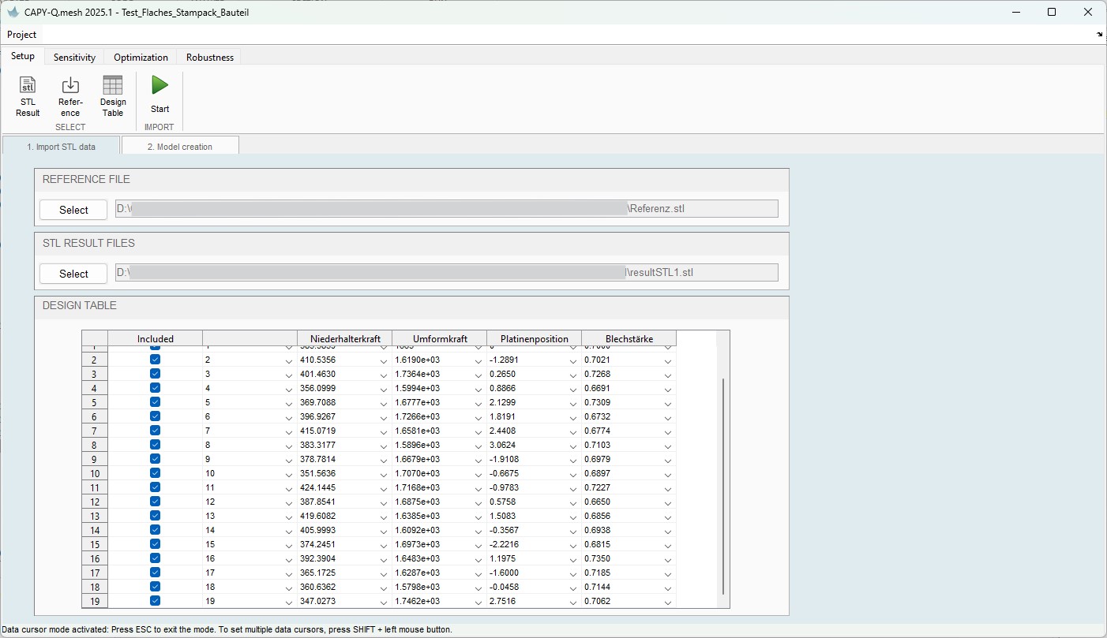The width and height of the screenshot is (1107, 638).
Task: Click the value 3.0624 in Platinenposition column
Action: tap(503, 445)
